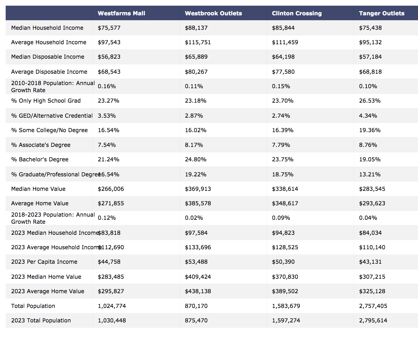This screenshot has width=418, height=338.
Task: Select the Westfarms Mall column header
Action: (121, 13)
